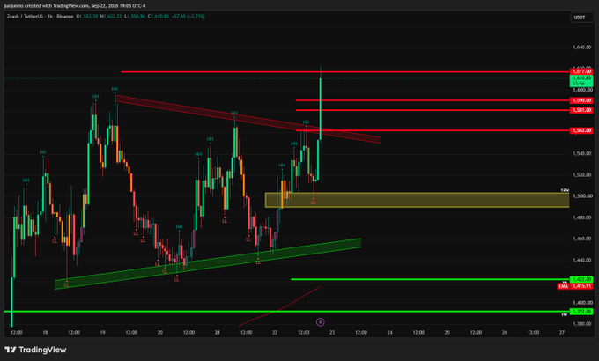Click the 1,380.00 price axis label
Image resolution: width=599 pixels, height=361 pixels.
pos(582,324)
